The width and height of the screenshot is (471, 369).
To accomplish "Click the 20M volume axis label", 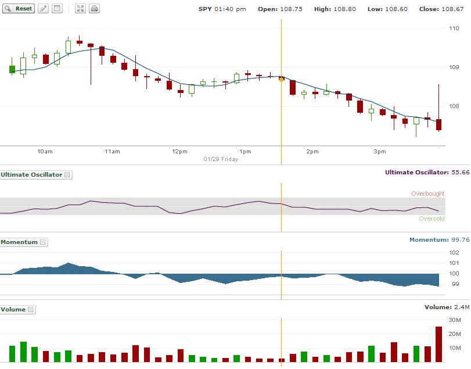I will [x=455, y=334].
